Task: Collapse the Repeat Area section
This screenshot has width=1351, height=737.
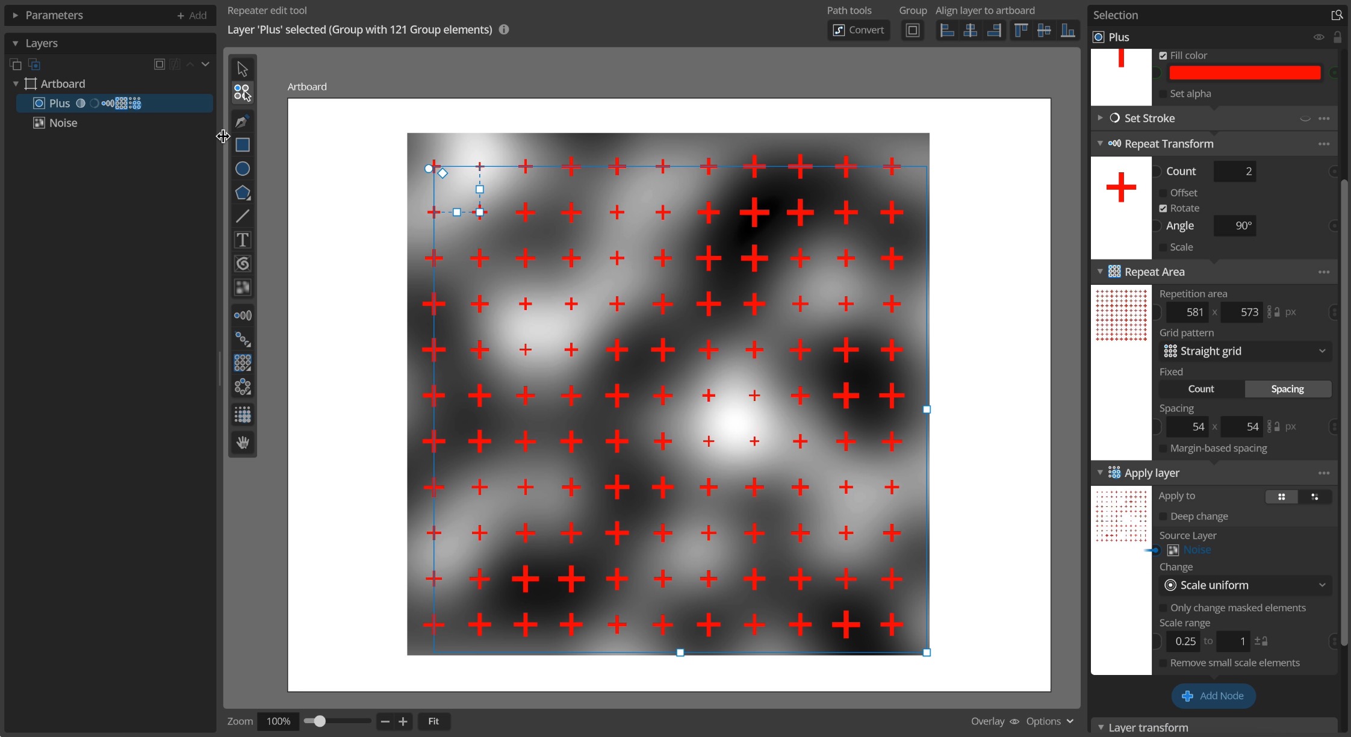Action: [1101, 272]
